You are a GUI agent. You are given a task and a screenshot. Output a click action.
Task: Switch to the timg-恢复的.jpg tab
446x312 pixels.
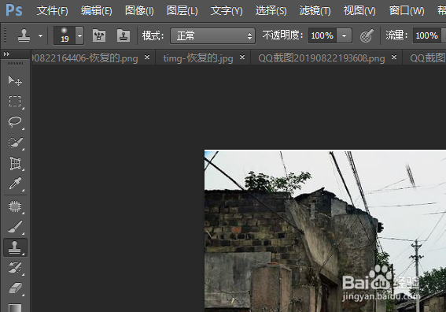198,58
